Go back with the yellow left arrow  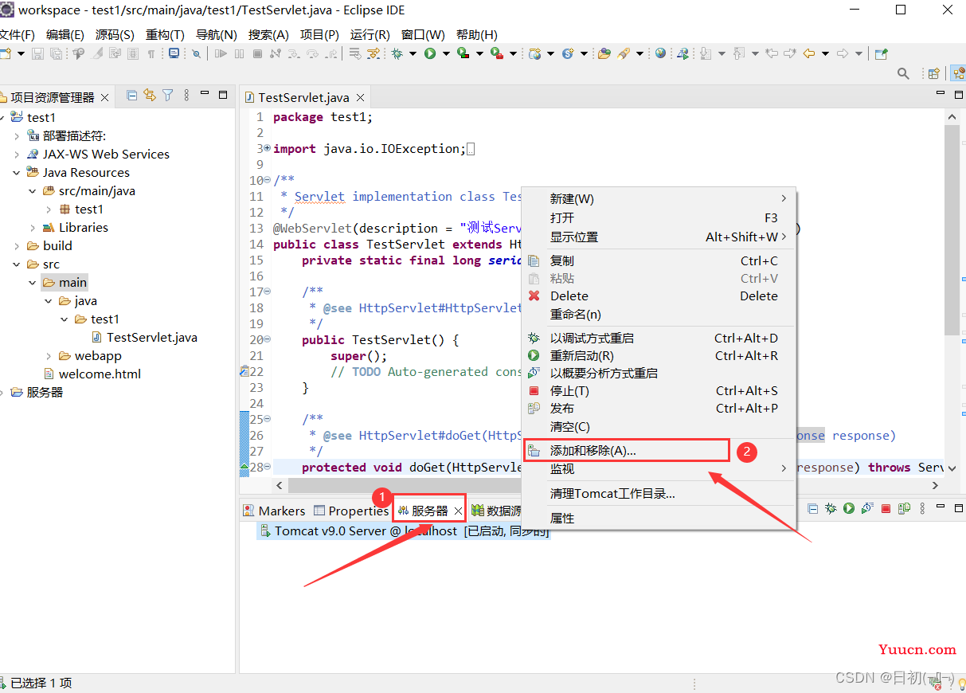pyautogui.click(x=808, y=53)
